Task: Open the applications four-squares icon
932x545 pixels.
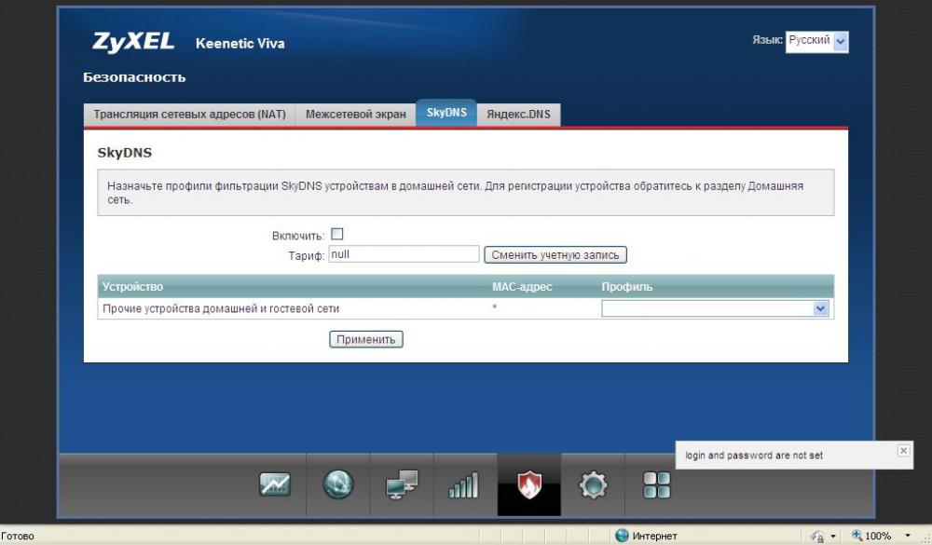Action: (x=657, y=485)
